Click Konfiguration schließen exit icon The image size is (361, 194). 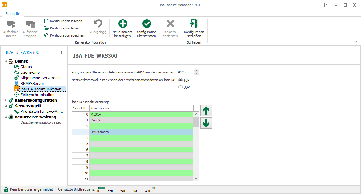point(194,24)
